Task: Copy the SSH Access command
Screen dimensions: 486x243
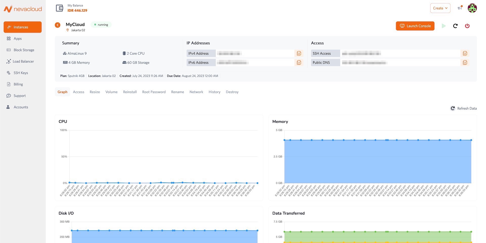Action: point(465,53)
